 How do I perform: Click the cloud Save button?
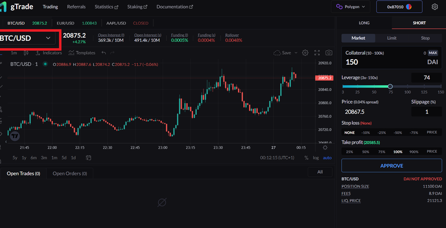tap(282, 53)
